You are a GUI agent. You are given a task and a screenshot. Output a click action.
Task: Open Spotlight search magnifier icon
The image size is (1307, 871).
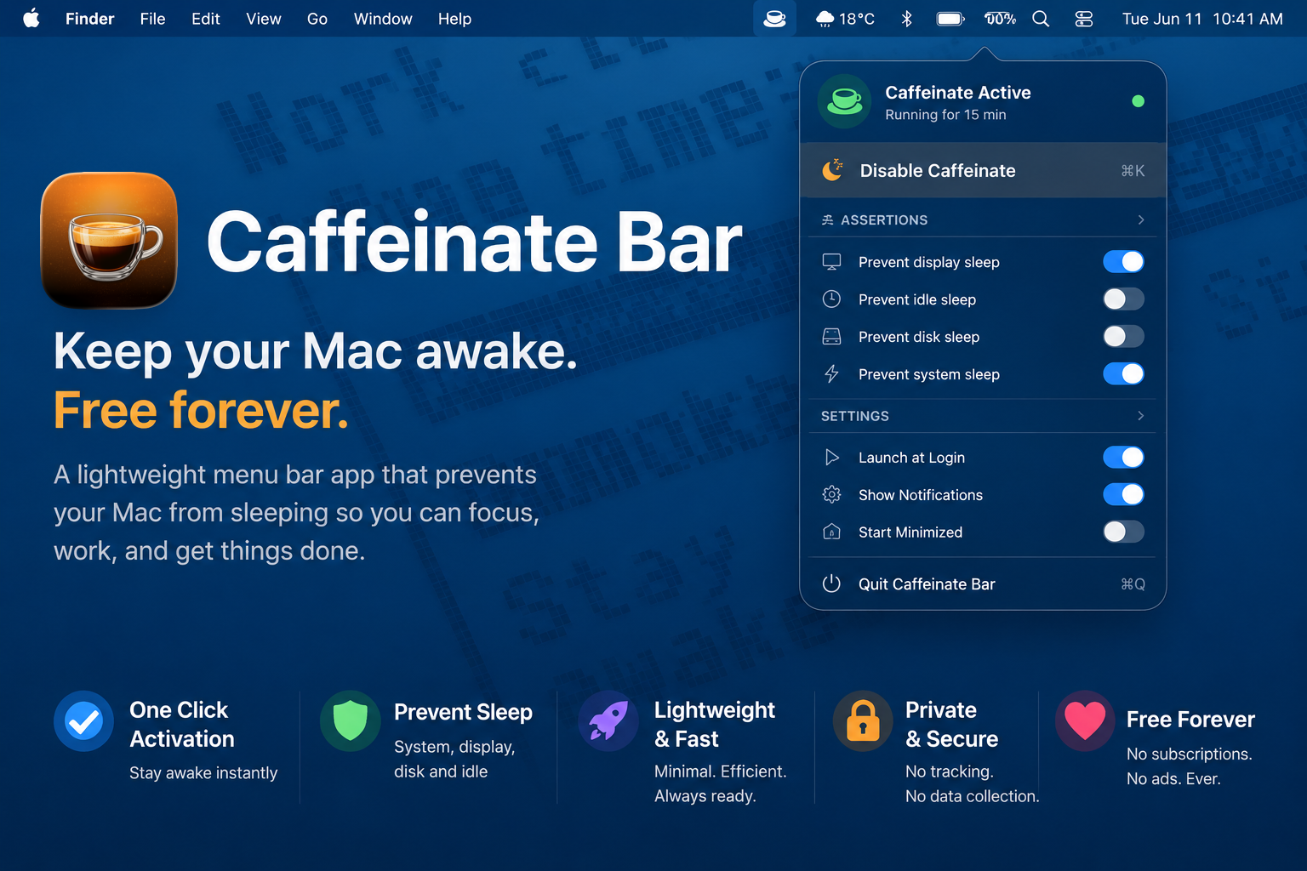point(1041,19)
